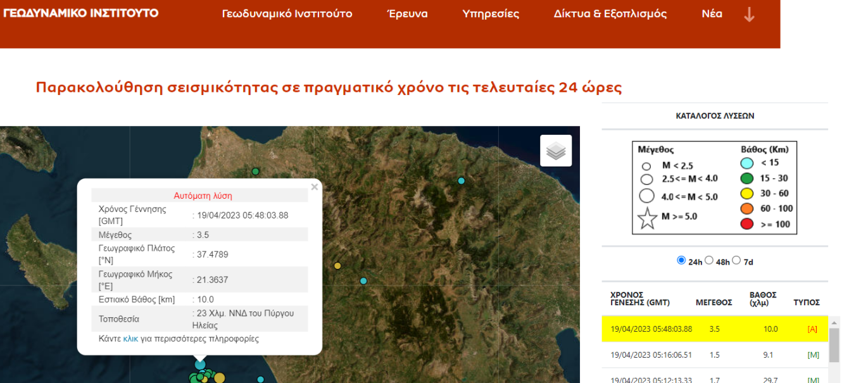The height and width of the screenshot is (383, 861).
Task: Click the cyan marker beside the yellow one
Action: click(x=363, y=281)
